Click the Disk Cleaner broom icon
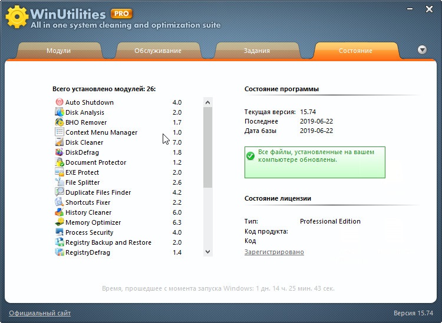This screenshot has width=442, height=323. [x=59, y=142]
